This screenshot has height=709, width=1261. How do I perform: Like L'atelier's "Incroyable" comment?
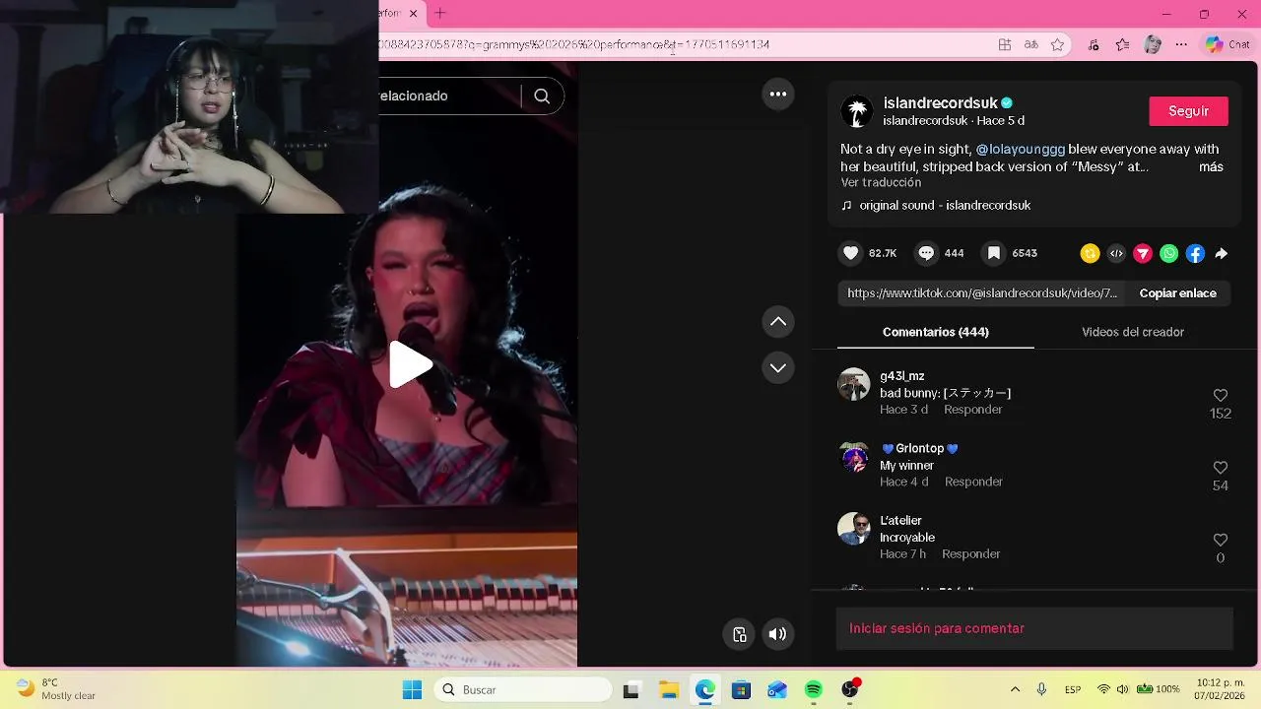(x=1221, y=540)
